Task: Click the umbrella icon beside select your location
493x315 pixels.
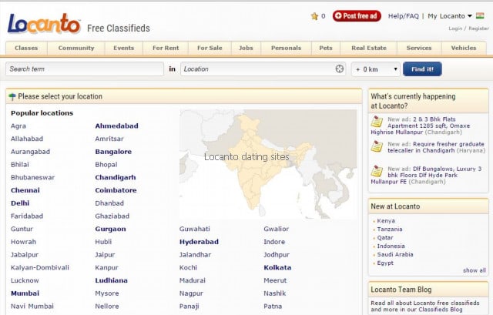Action: tap(12, 97)
